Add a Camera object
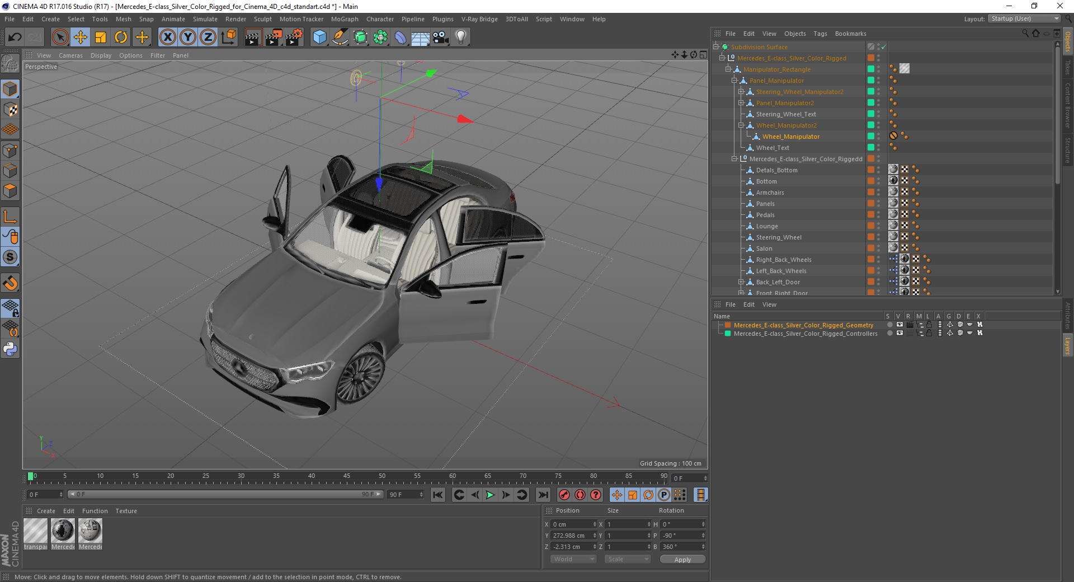The image size is (1074, 582). [x=440, y=37]
